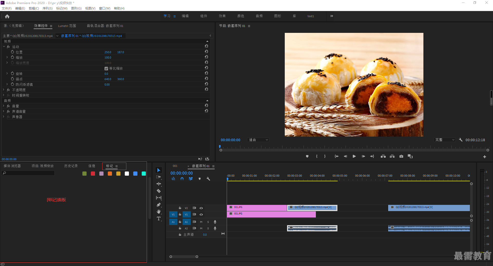
Task: Add marker in timeline
Action: pos(200,179)
